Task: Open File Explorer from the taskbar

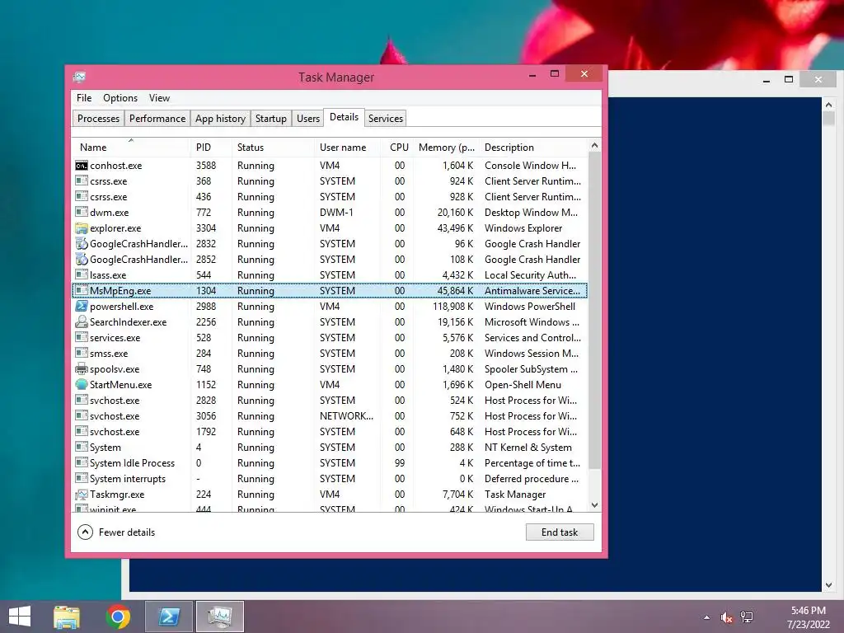Action: tap(67, 617)
